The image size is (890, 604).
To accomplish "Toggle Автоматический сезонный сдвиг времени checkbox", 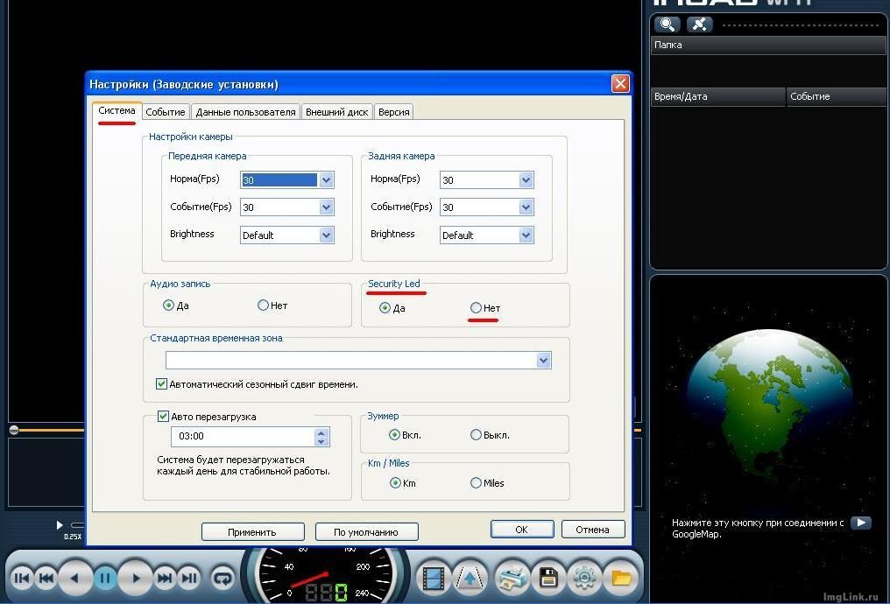I will (162, 384).
